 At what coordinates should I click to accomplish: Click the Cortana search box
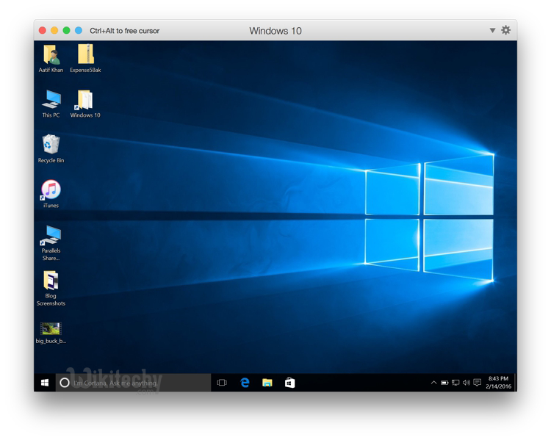(x=134, y=383)
